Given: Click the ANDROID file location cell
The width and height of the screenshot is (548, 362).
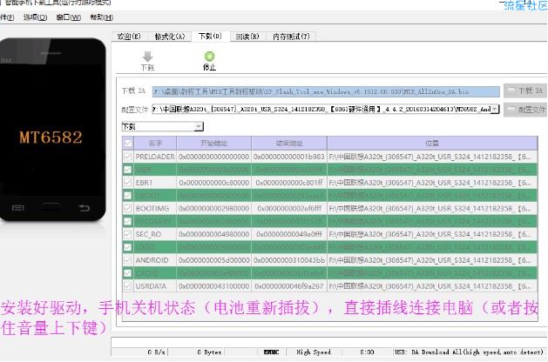Looking at the screenshot, I should pyautogui.click(x=432, y=260).
